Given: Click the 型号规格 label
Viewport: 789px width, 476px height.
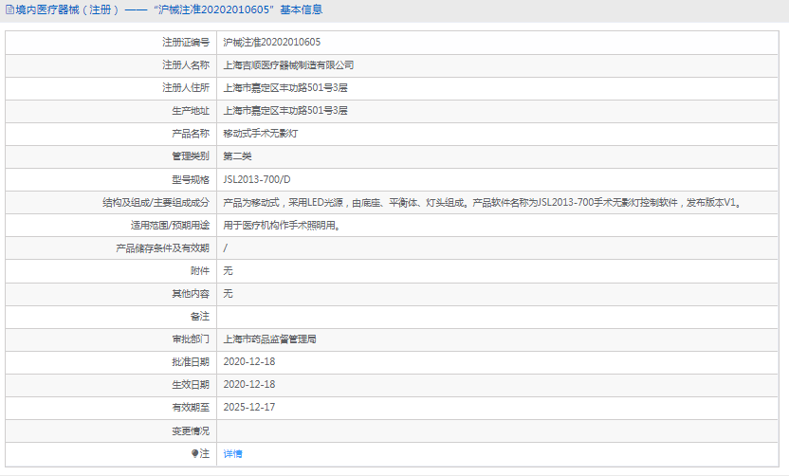Looking at the screenshot, I should click(x=191, y=179).
